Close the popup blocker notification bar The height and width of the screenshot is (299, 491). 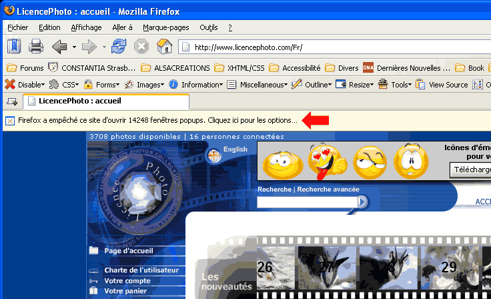pos(10,121)
